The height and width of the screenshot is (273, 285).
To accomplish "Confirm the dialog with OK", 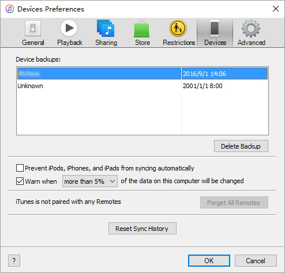I will (x=209, y=261).
